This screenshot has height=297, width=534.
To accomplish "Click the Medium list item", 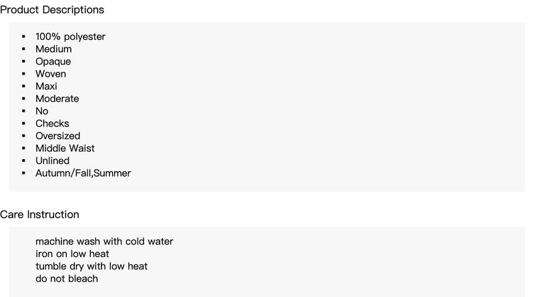I will coord(53,49).
